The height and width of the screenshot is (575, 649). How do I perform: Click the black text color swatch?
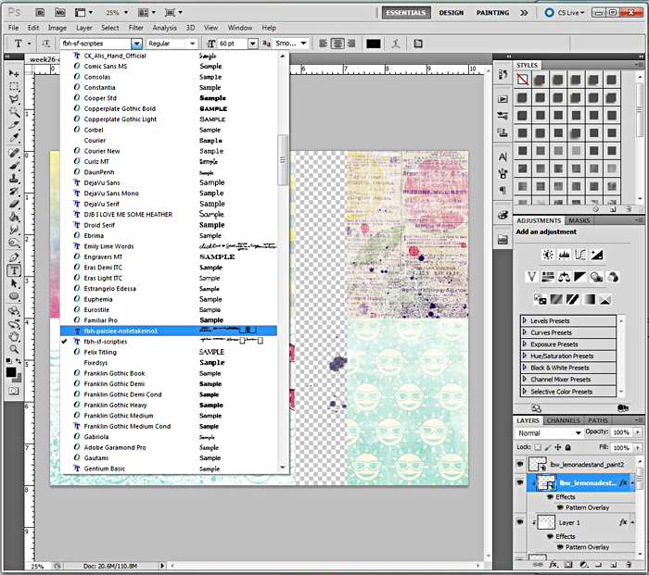[x=374, y=44]
